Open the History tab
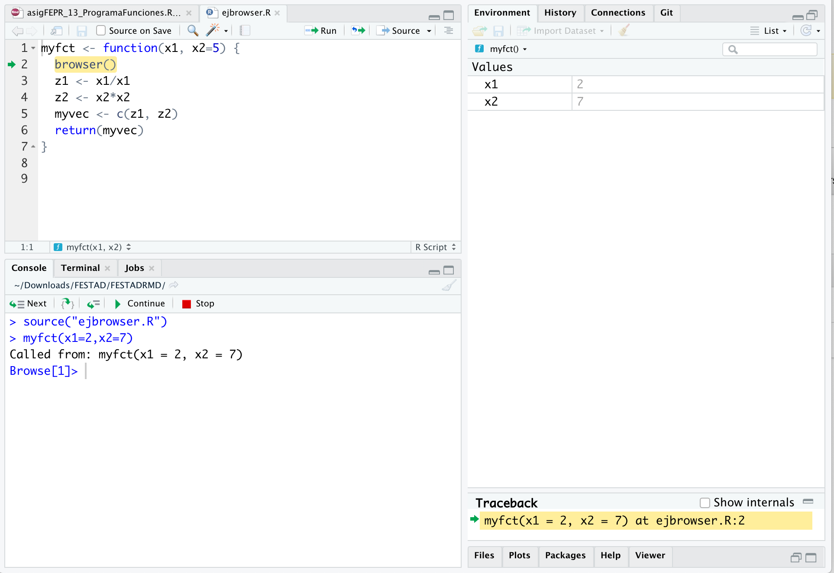Viewport: 834px width, 573px height. click(x=560, y=13)
